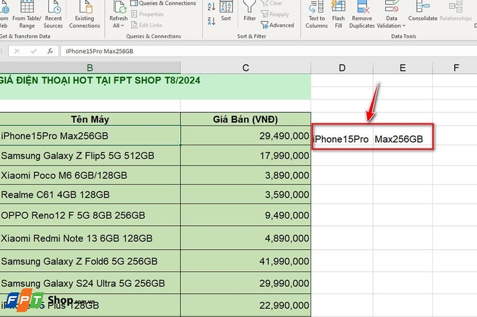Select 'OPPO Reno12 F 5G 8GB 256GB' cell
Viewport: 477px width, 317px height.
click(x=90, y=215)
